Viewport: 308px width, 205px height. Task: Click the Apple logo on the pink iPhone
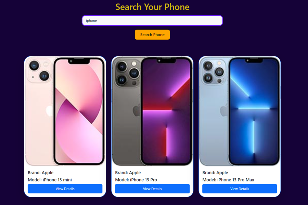(50, 110)
